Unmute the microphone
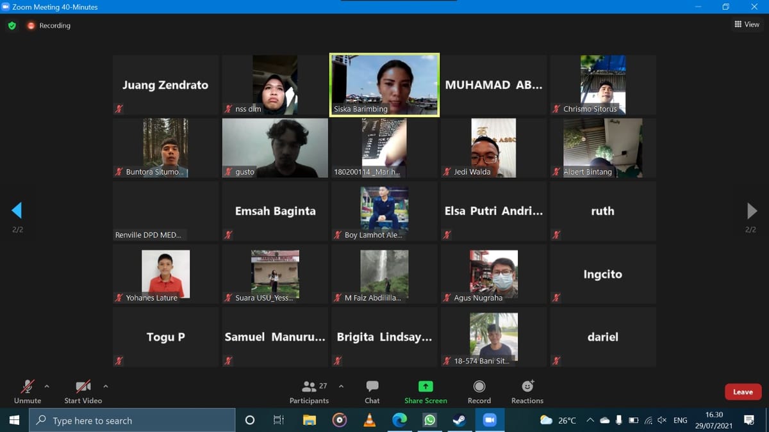 [27, 391]
